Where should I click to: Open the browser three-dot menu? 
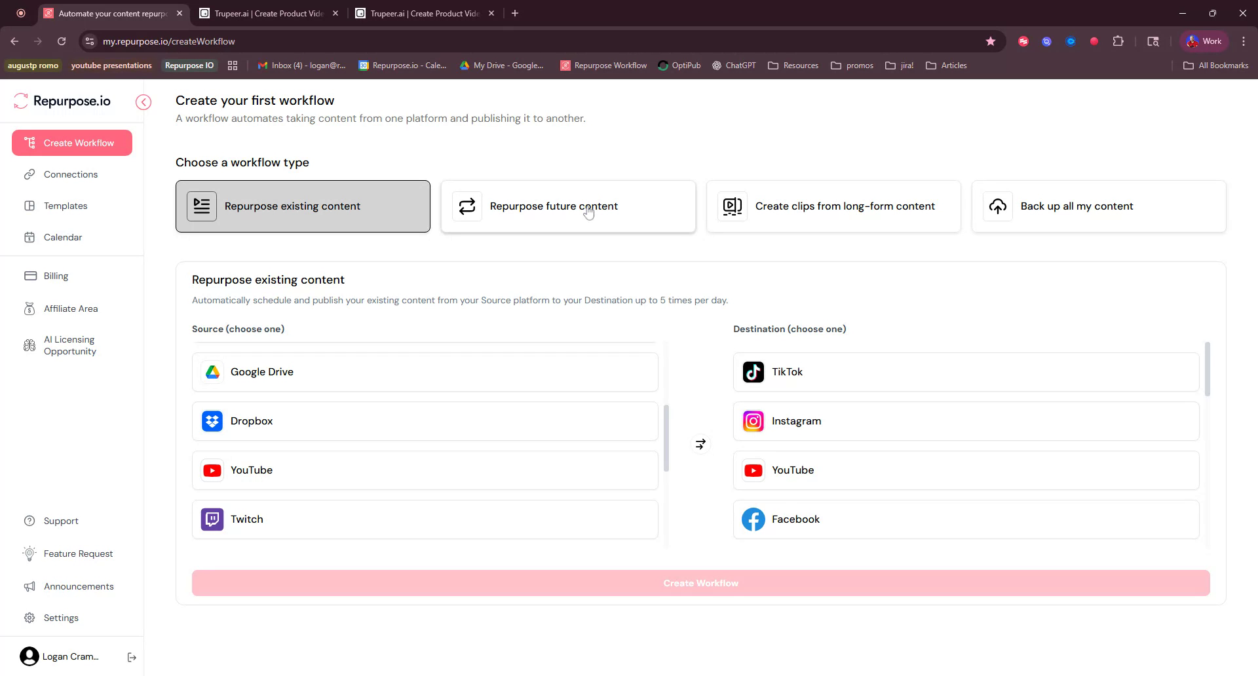1244,41
